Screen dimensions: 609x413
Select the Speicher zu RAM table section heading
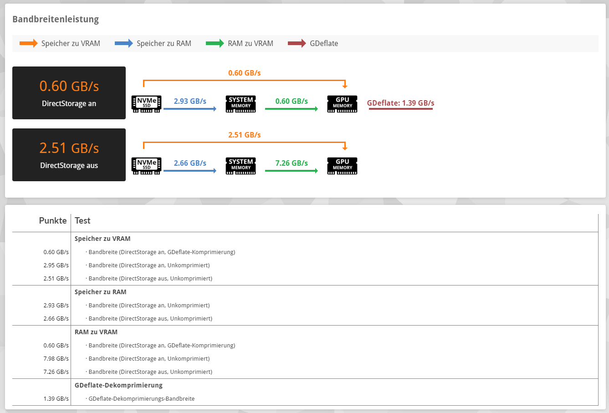point(101,292)
